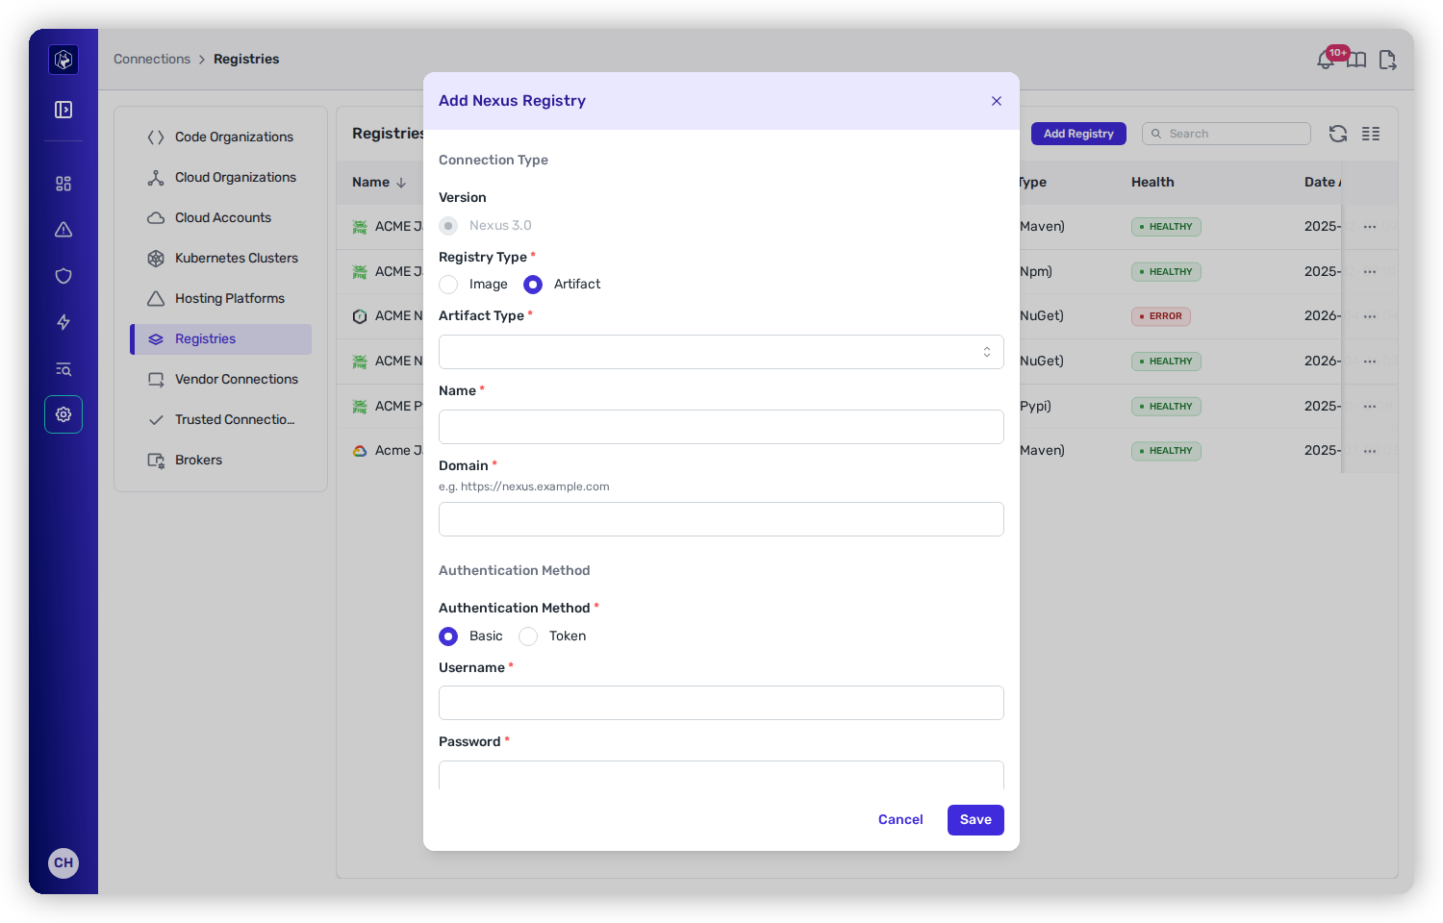Screen dimensions: 1443x923
Task: Open the settings gear in sidebar
Action: tap(63, 414)
